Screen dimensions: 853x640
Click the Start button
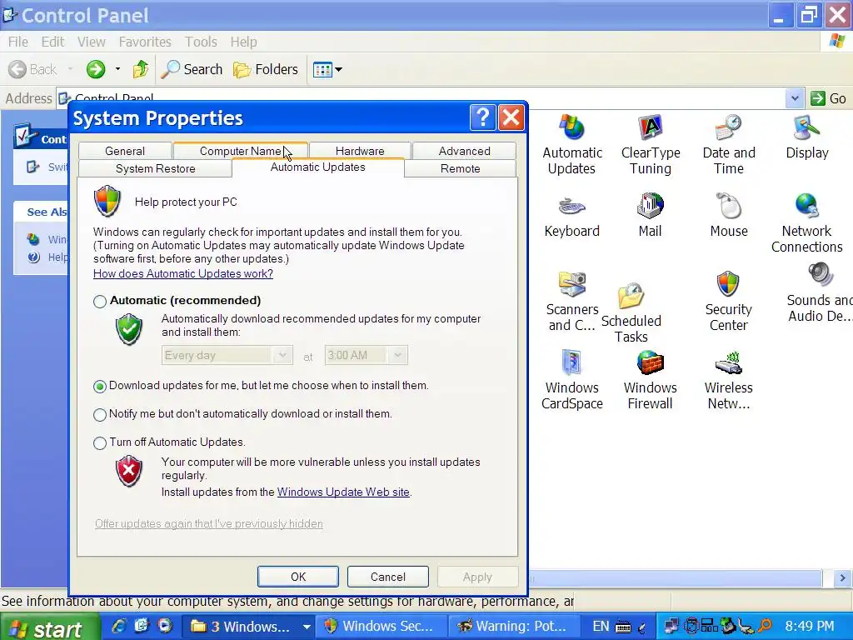pos(49,627)
